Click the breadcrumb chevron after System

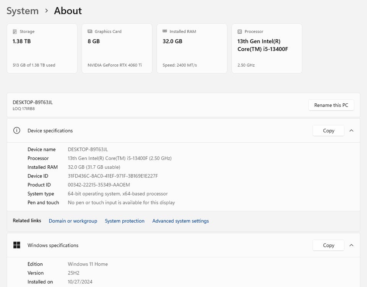coord(47,11)
